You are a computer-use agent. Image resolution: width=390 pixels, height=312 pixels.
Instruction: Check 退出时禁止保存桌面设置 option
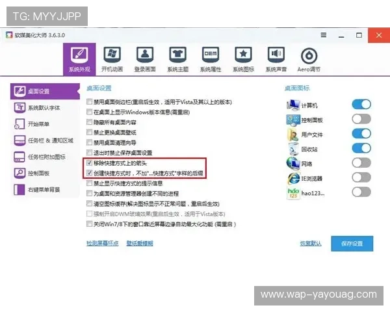[x=89, y=152]
